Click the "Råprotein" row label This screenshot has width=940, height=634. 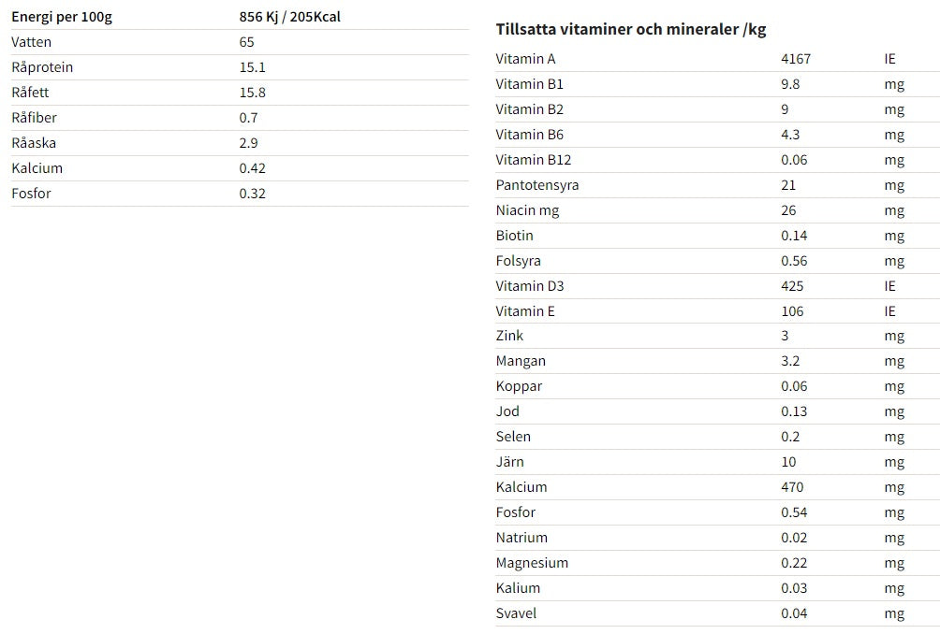tap(42, 67)
